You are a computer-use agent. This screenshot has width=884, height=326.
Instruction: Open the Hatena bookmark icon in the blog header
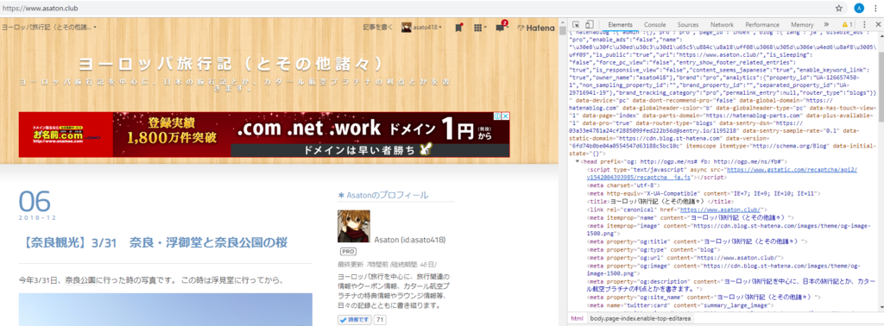click(459, 28)
